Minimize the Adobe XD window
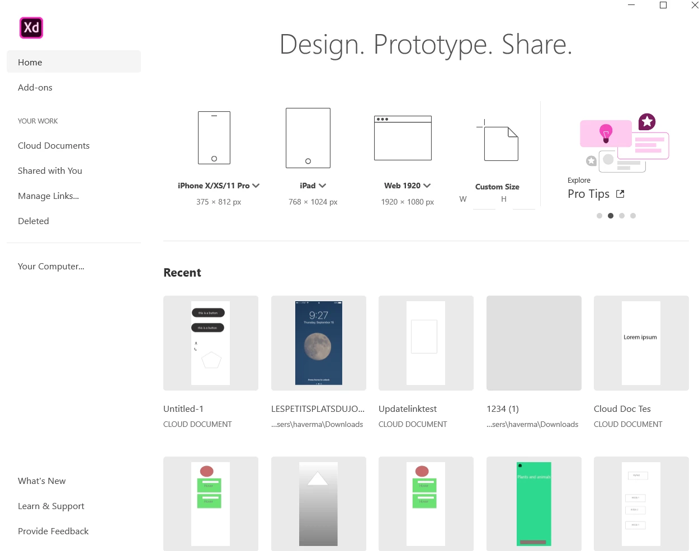 [631, 5]
